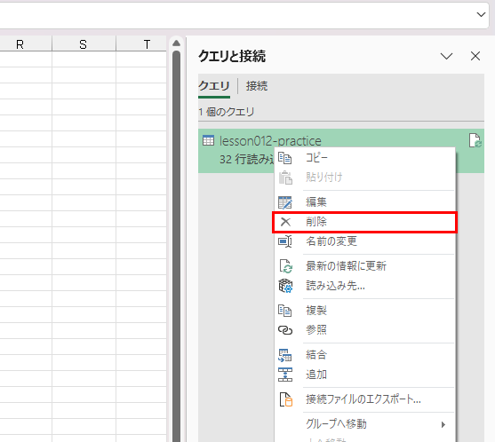The image size is (495, 442).
Task: Expand the formula bar chevron
Action: point(481,14)
